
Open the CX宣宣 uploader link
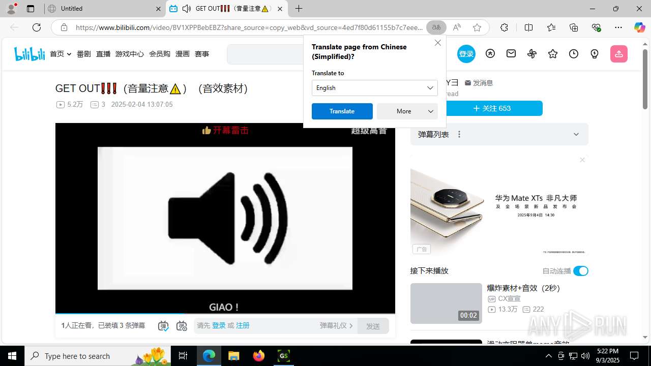click(509, 299)
